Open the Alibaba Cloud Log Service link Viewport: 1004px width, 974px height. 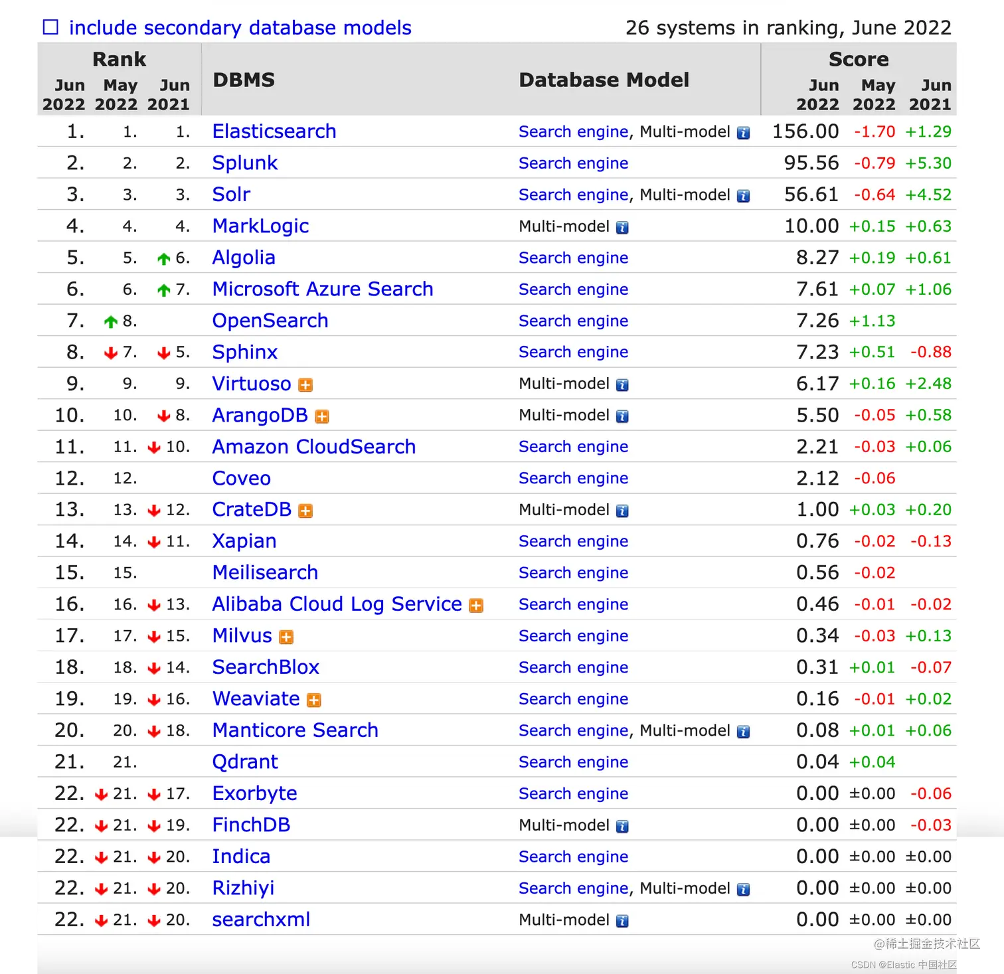[337, 605]
